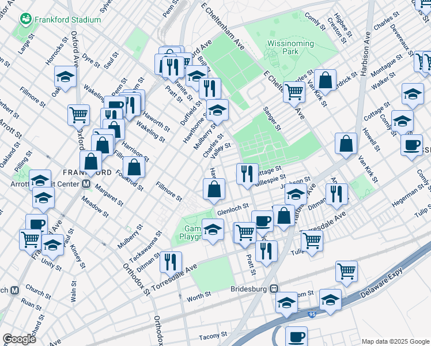Image resolution: width=431 pixels, height=346 pixels.
Task: Select the Delaware Expy road label
Action: click(x=381, y=283)
